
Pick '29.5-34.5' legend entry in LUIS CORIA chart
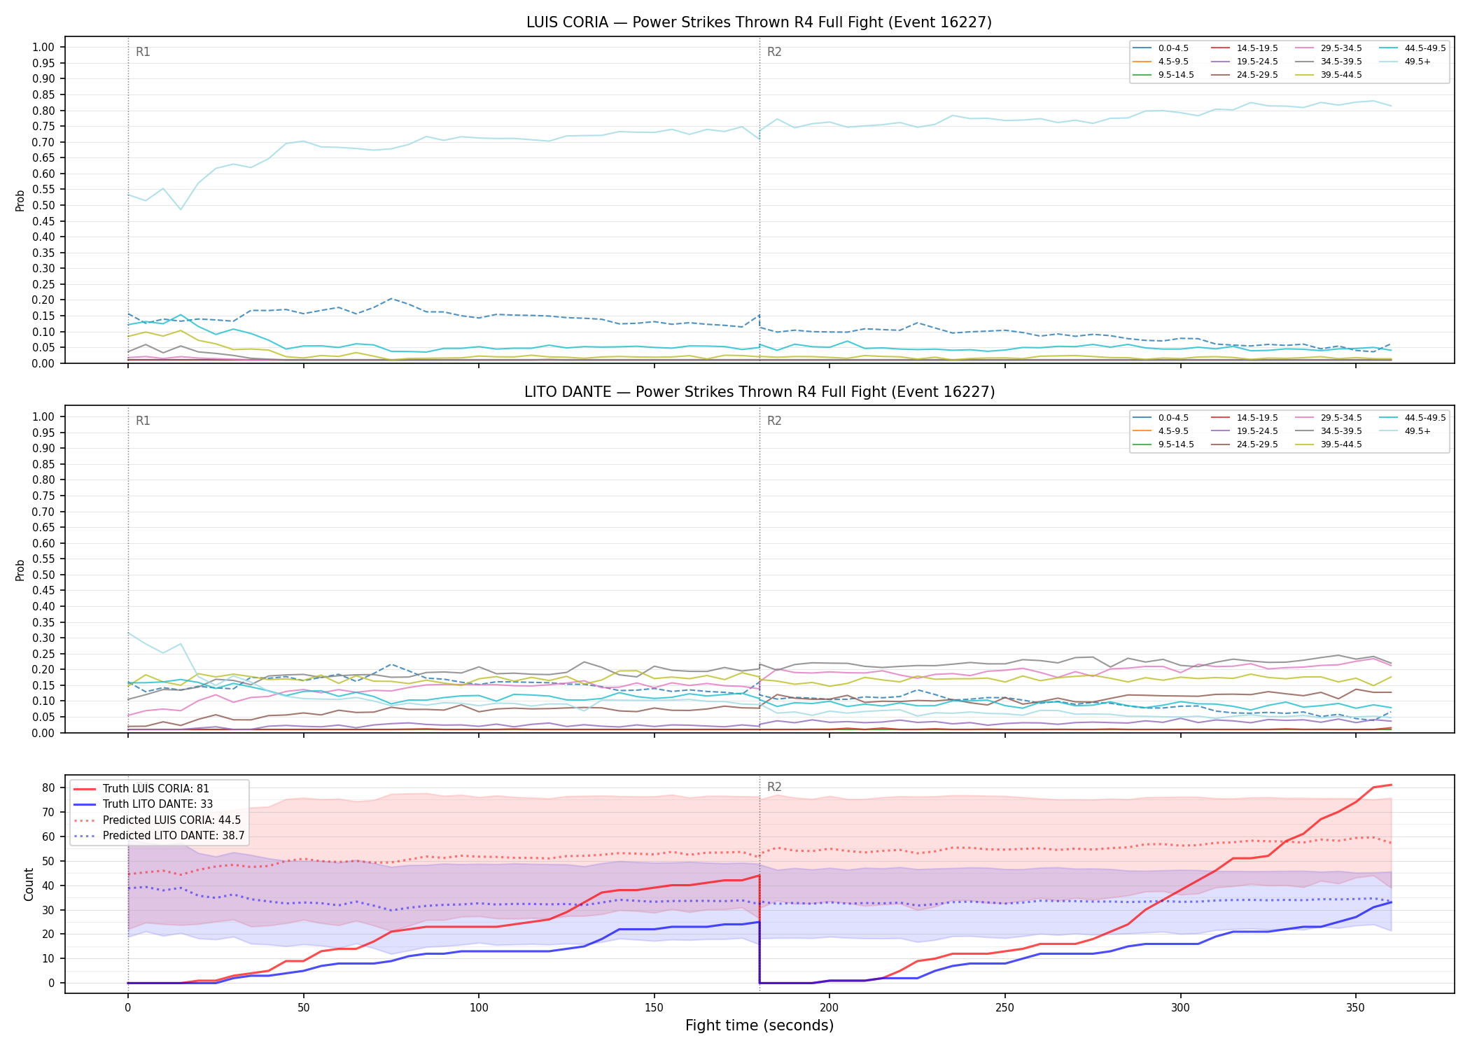pyautogui.click(x=1329, y=48)
